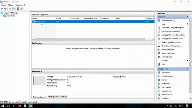Viewport: 192px width, 108px height.
Task: Click the Hyper-V-Einstellungen... action link
Action: click(171, 31)
